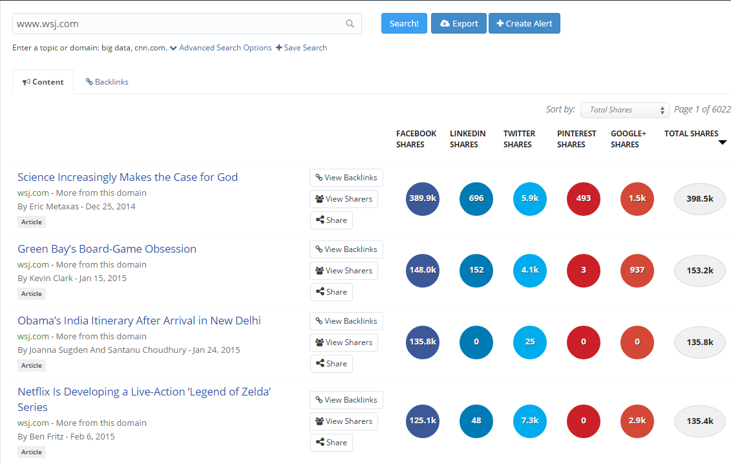Sort by the Twitter Shares column header
Viewport: 731px width, 464px height.
tap(520, 139)
